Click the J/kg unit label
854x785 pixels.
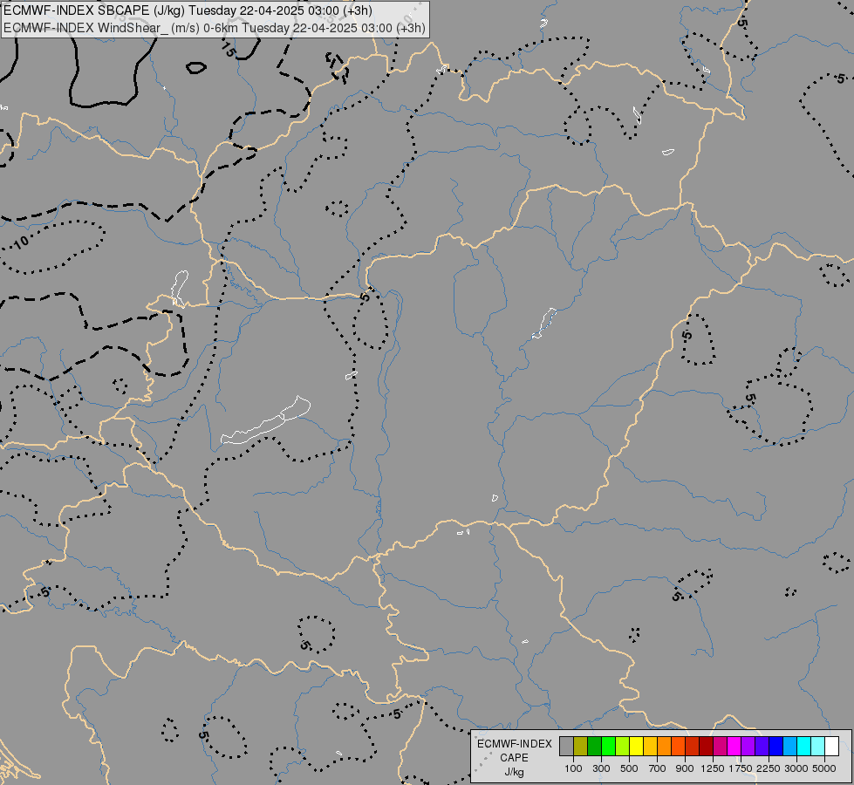[x=514, y=772]
